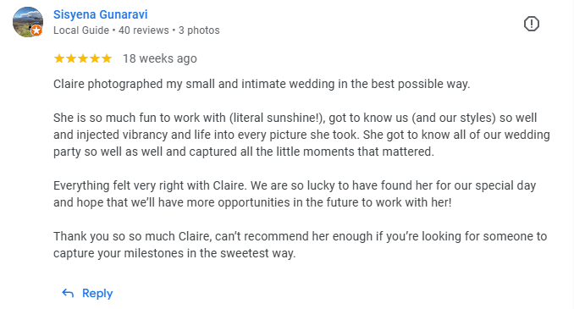This screenshot has height=309, width=574.
Task: Select the fifth yellow rating star
Action: click(x=107, y=58)
